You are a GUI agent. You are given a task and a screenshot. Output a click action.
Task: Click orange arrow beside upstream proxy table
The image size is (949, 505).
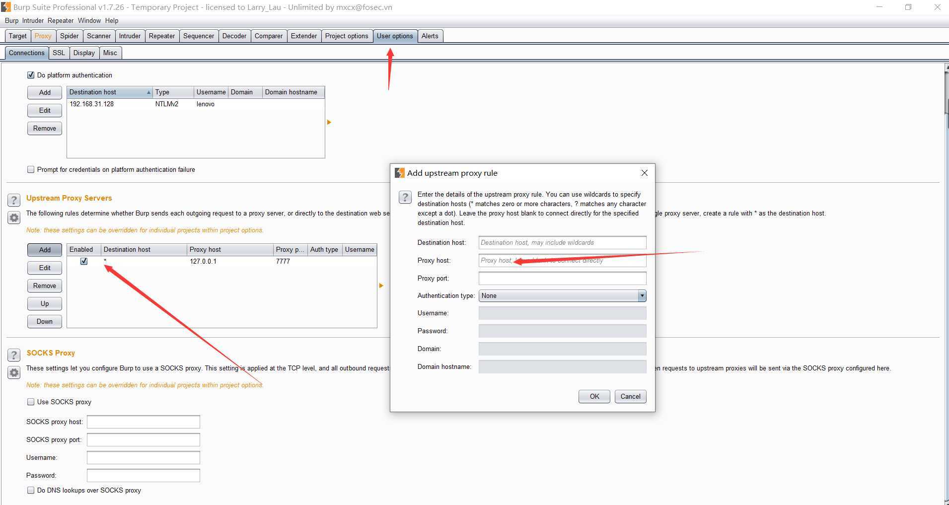pyautogui.click(x=381, y=286)
